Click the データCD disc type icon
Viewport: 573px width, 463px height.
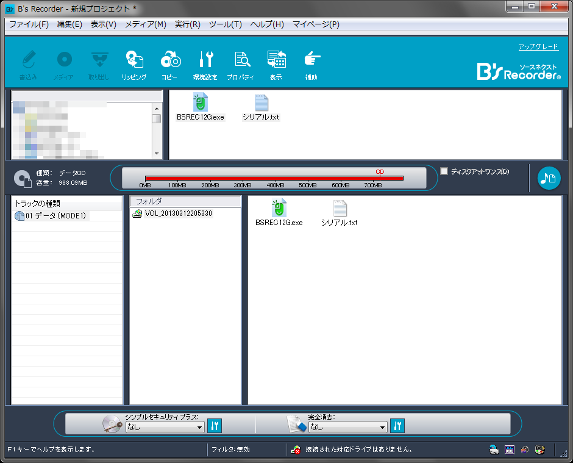(x=23, y=179)
